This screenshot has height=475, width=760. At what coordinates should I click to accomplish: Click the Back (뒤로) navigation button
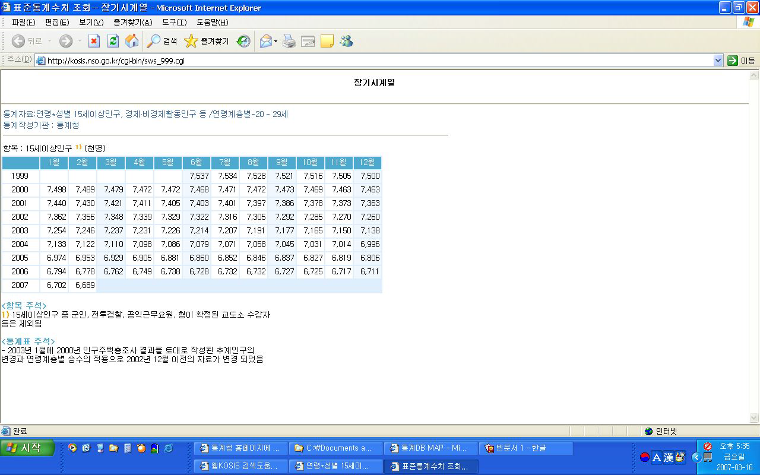click(27, 41)
